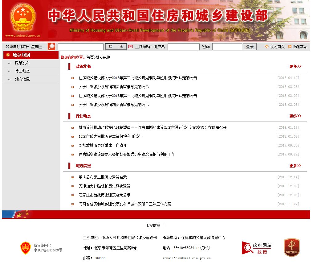The height and width of the screenshot is (269, 313).
Task: Click the header date 2019年3月27日 星期三
Action: [x=24, y=47]
